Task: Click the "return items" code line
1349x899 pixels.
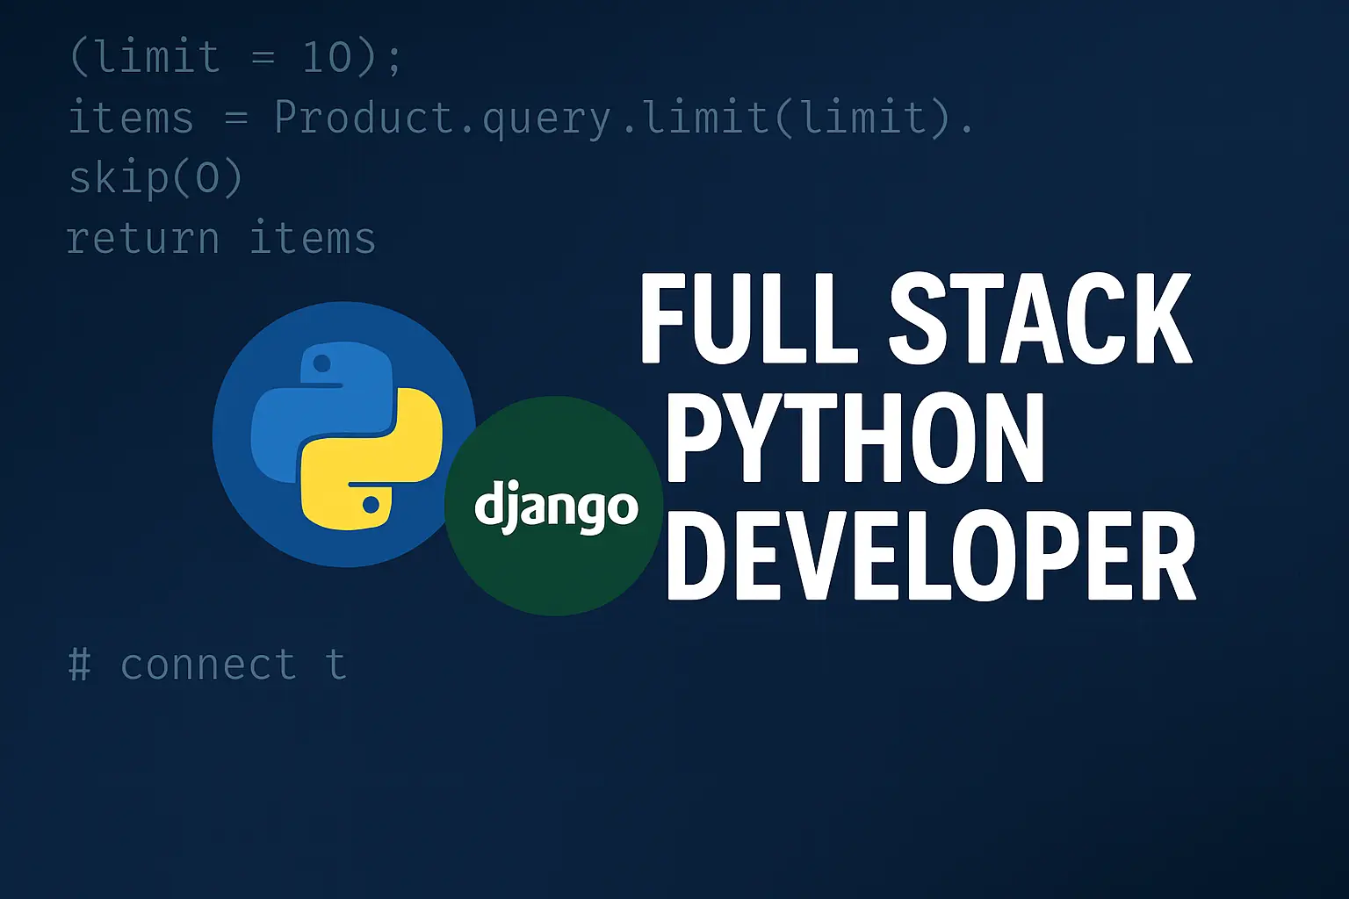Action: (x=221, y=239)
